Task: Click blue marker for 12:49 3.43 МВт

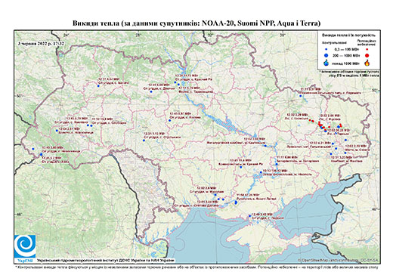Action: point(249,216)
